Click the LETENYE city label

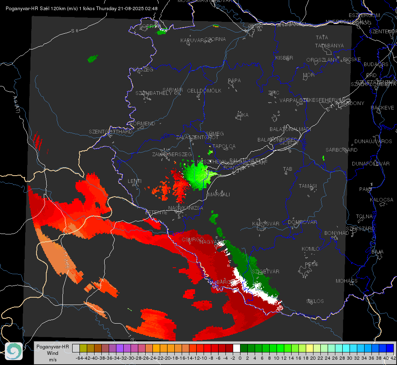156,212
